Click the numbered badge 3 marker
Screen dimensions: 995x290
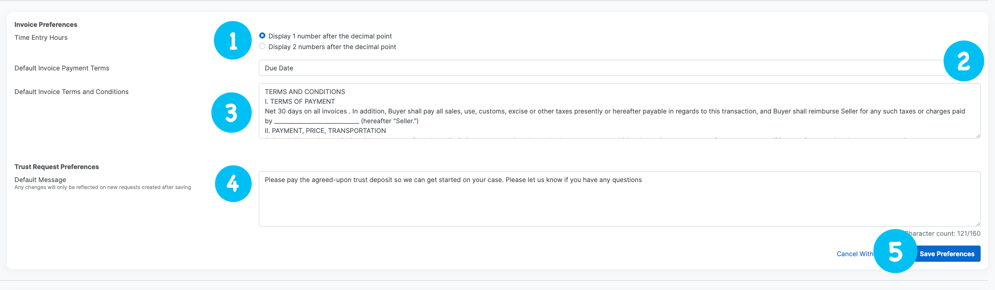(231, 113)
